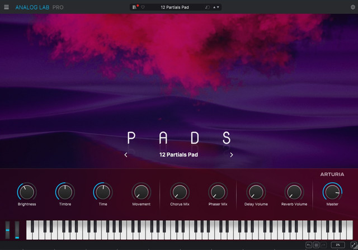Go to previous preset with up arrow
The height and width of the screenshot is (250, 358).
point(214,7)
